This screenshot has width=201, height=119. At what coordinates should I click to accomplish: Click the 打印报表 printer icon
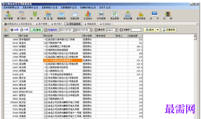(101, 15)
